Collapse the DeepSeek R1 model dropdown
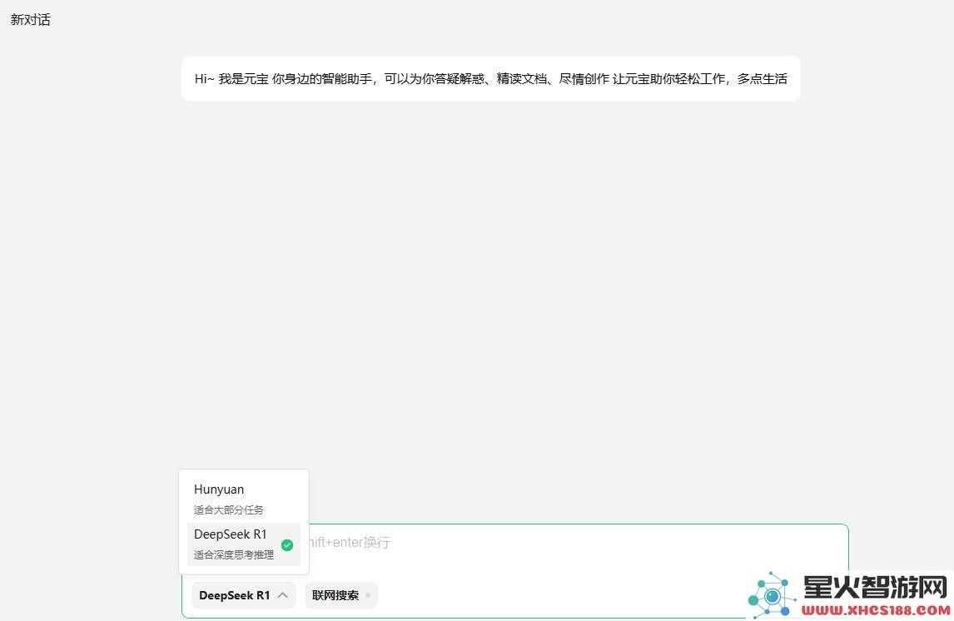The height and width of the screenshot is (621, 954). tap(243, 595)
